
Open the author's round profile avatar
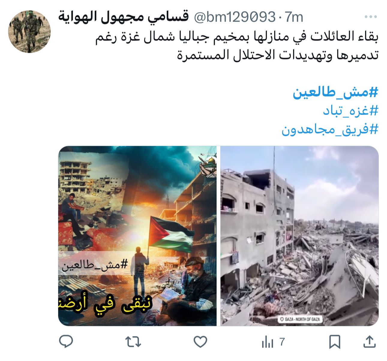pos(29,32)
